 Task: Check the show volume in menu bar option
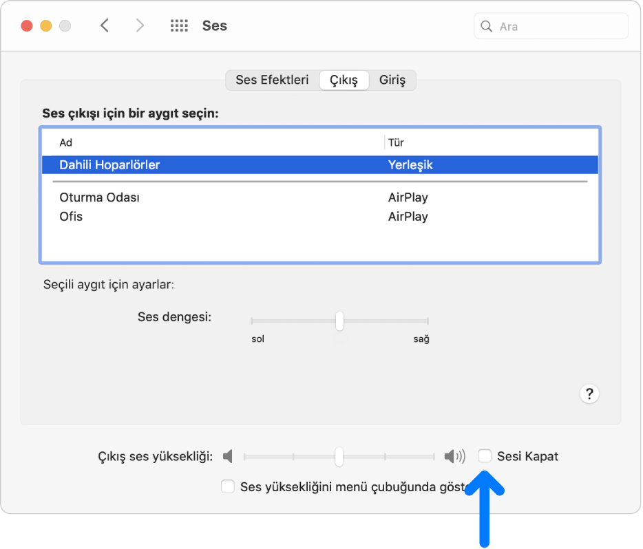228,486
